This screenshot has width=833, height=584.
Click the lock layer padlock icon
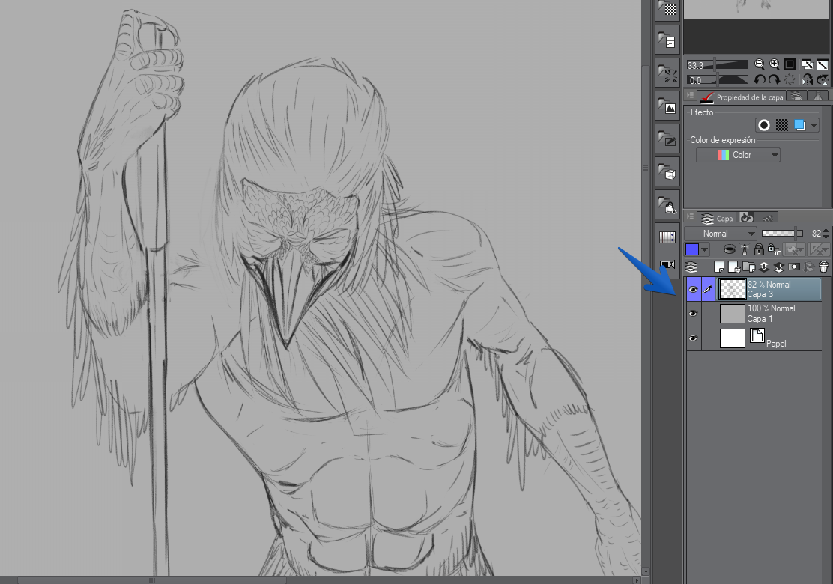point(758,250)
